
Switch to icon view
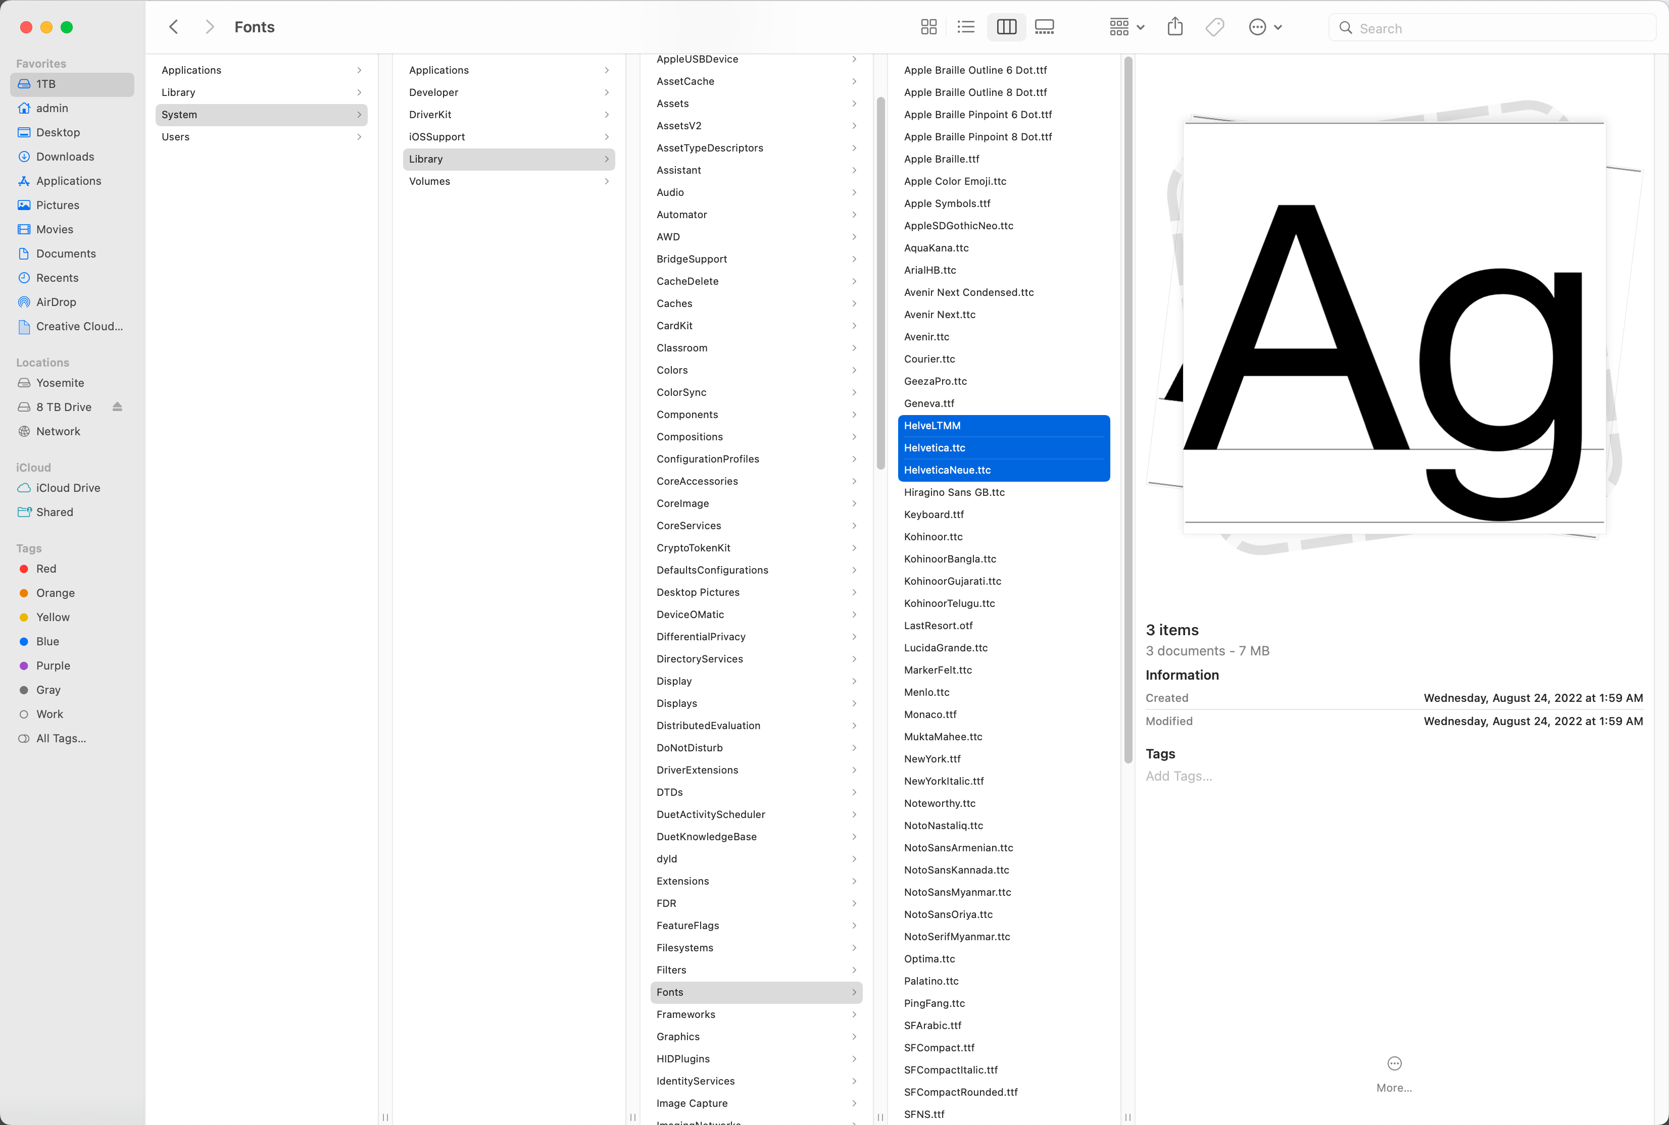[x=928, y=27]
